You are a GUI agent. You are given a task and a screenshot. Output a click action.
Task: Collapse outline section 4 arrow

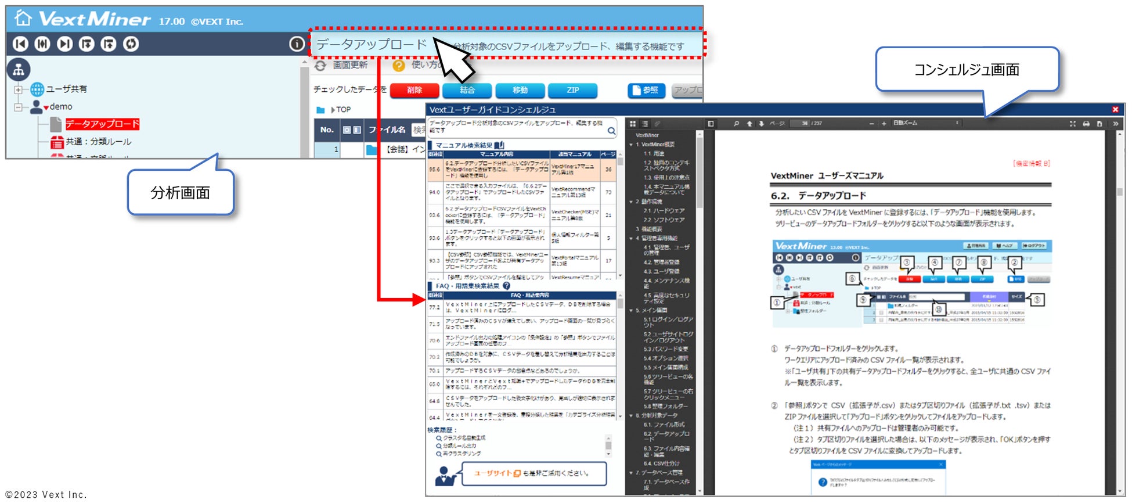(631, 238)
